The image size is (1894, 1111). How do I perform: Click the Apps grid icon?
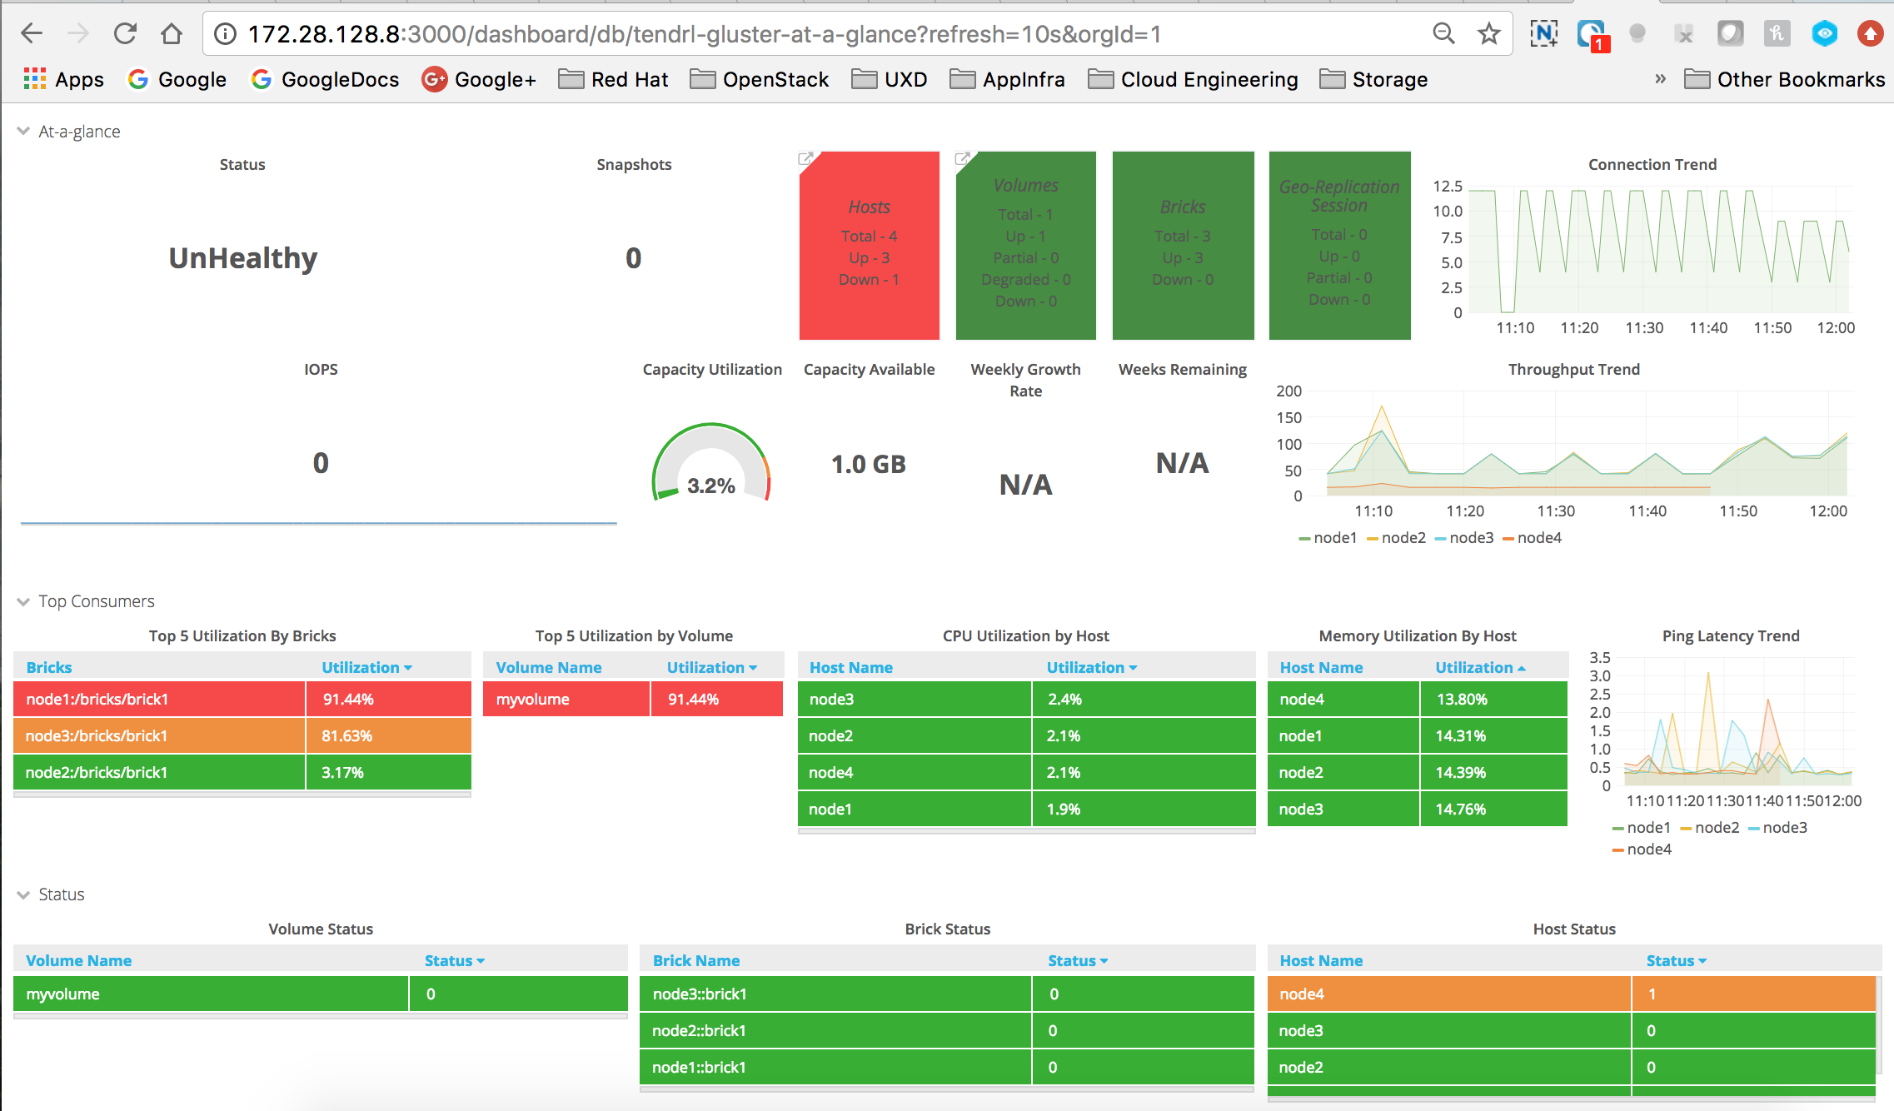(x=34, y=79)
